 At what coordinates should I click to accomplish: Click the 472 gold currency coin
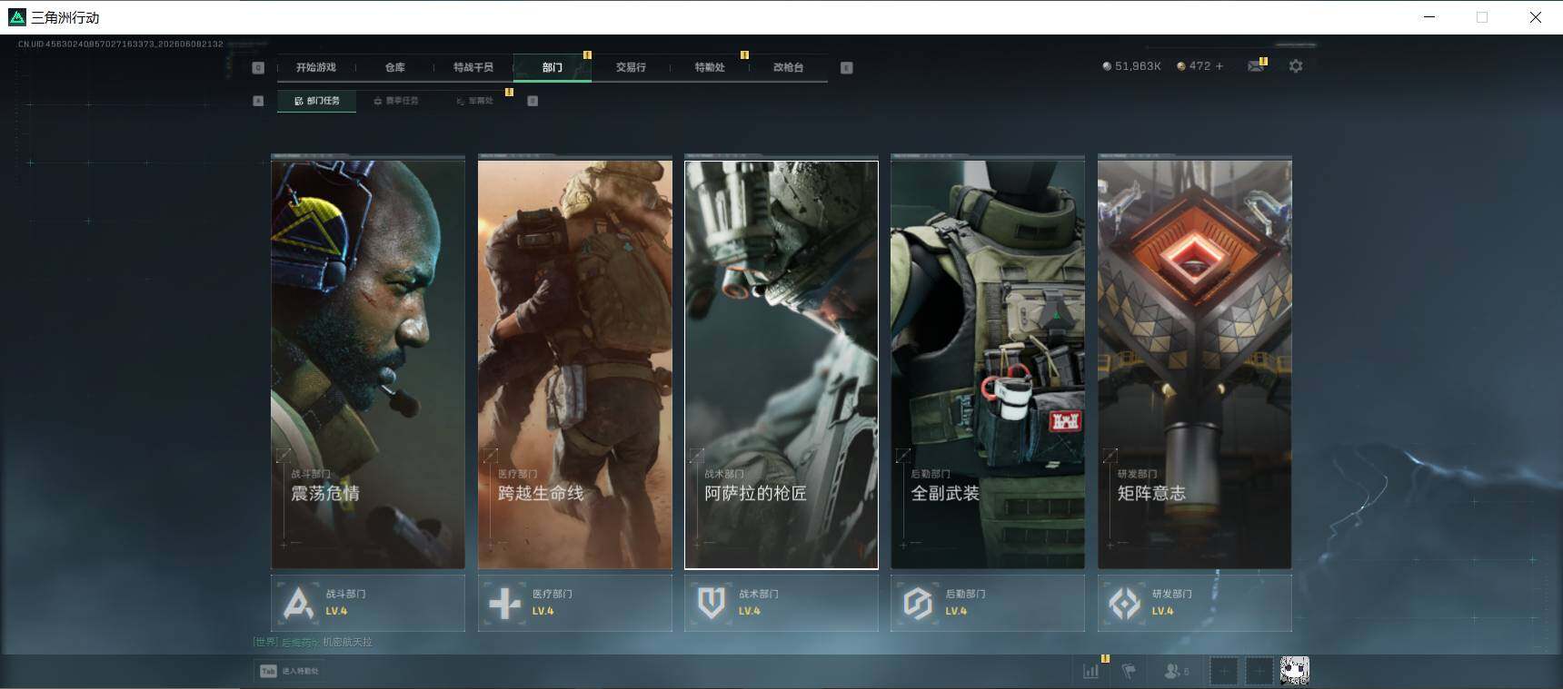tap(1180, 66)
